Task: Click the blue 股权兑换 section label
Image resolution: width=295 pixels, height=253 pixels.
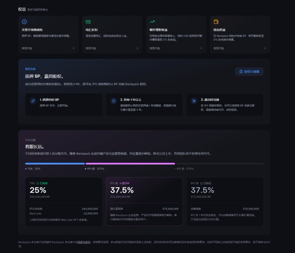Action: pyautogui.click(x=30, y=69)
